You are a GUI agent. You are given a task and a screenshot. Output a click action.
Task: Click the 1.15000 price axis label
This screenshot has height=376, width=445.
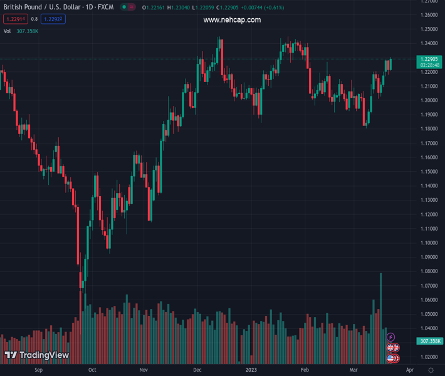coord(429,172)
